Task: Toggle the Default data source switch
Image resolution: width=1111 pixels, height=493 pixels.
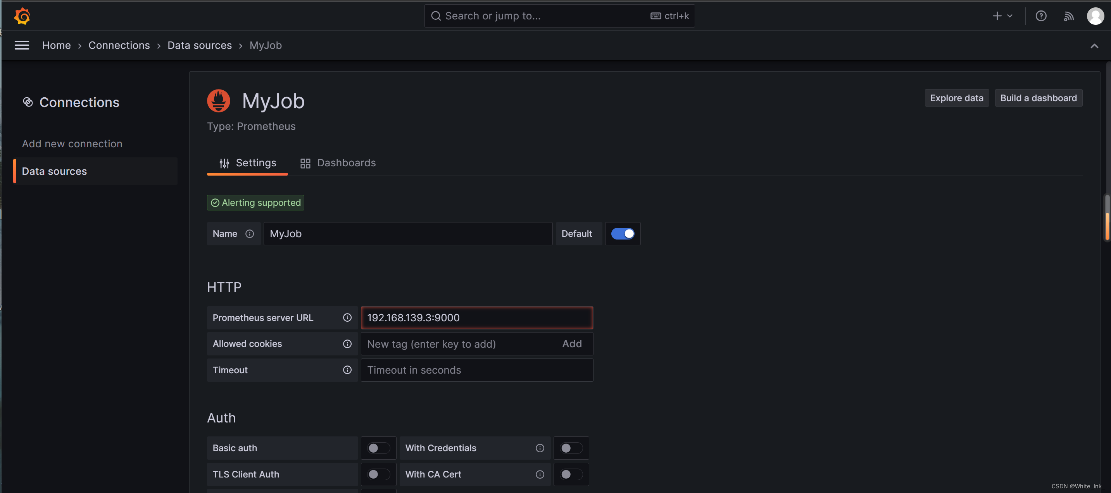Action: click(622, 234)
